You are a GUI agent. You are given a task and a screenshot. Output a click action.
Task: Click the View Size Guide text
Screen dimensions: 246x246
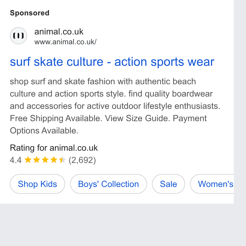click(137, 118)
